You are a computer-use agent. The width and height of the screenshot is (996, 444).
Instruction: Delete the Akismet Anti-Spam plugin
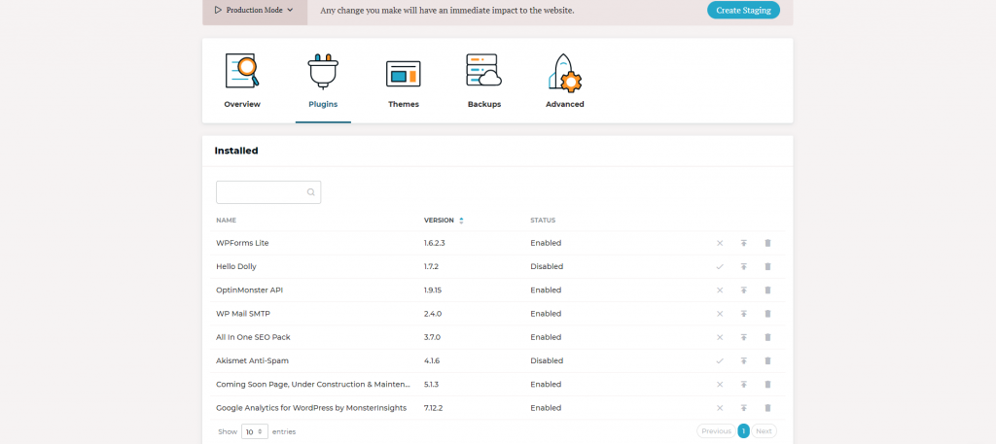767,360
